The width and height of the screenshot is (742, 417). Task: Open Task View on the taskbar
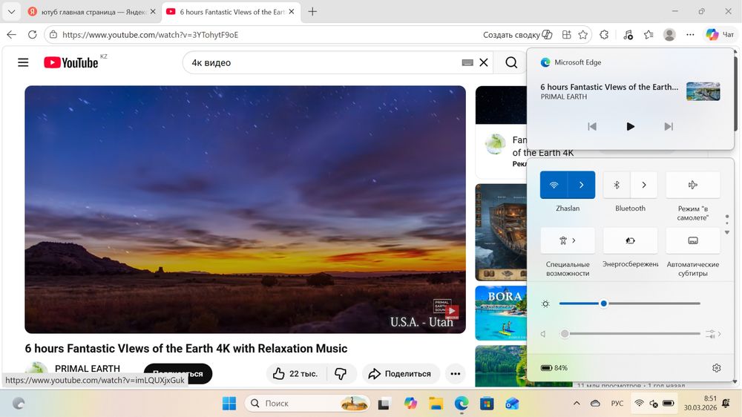pos(384,404)
